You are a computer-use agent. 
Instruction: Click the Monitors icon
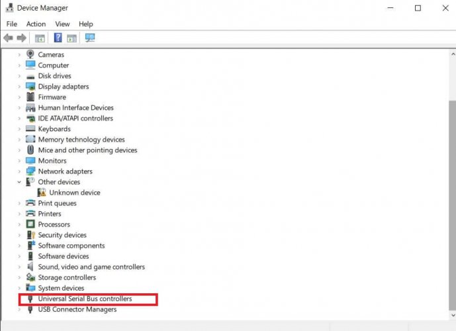pos(30,161)
